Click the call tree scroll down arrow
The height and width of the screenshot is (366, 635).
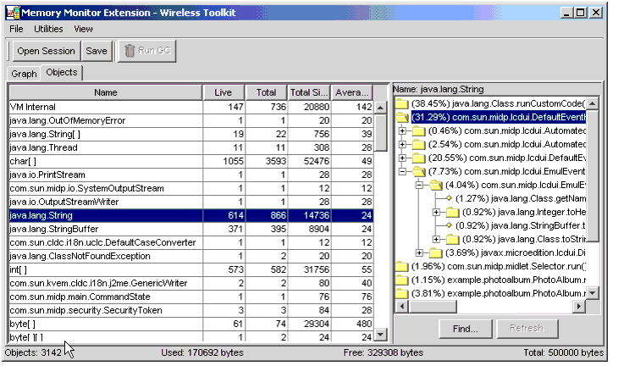593,293
